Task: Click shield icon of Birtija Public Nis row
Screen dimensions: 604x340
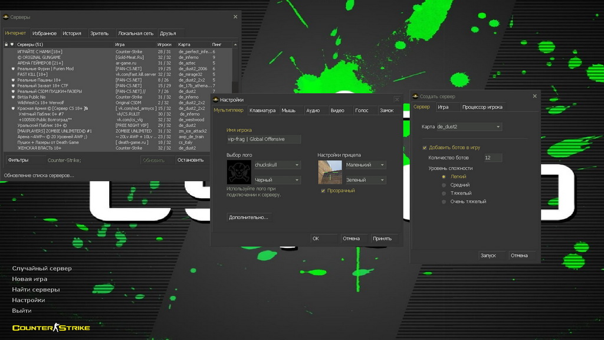Action: click(x=13, y=97)
